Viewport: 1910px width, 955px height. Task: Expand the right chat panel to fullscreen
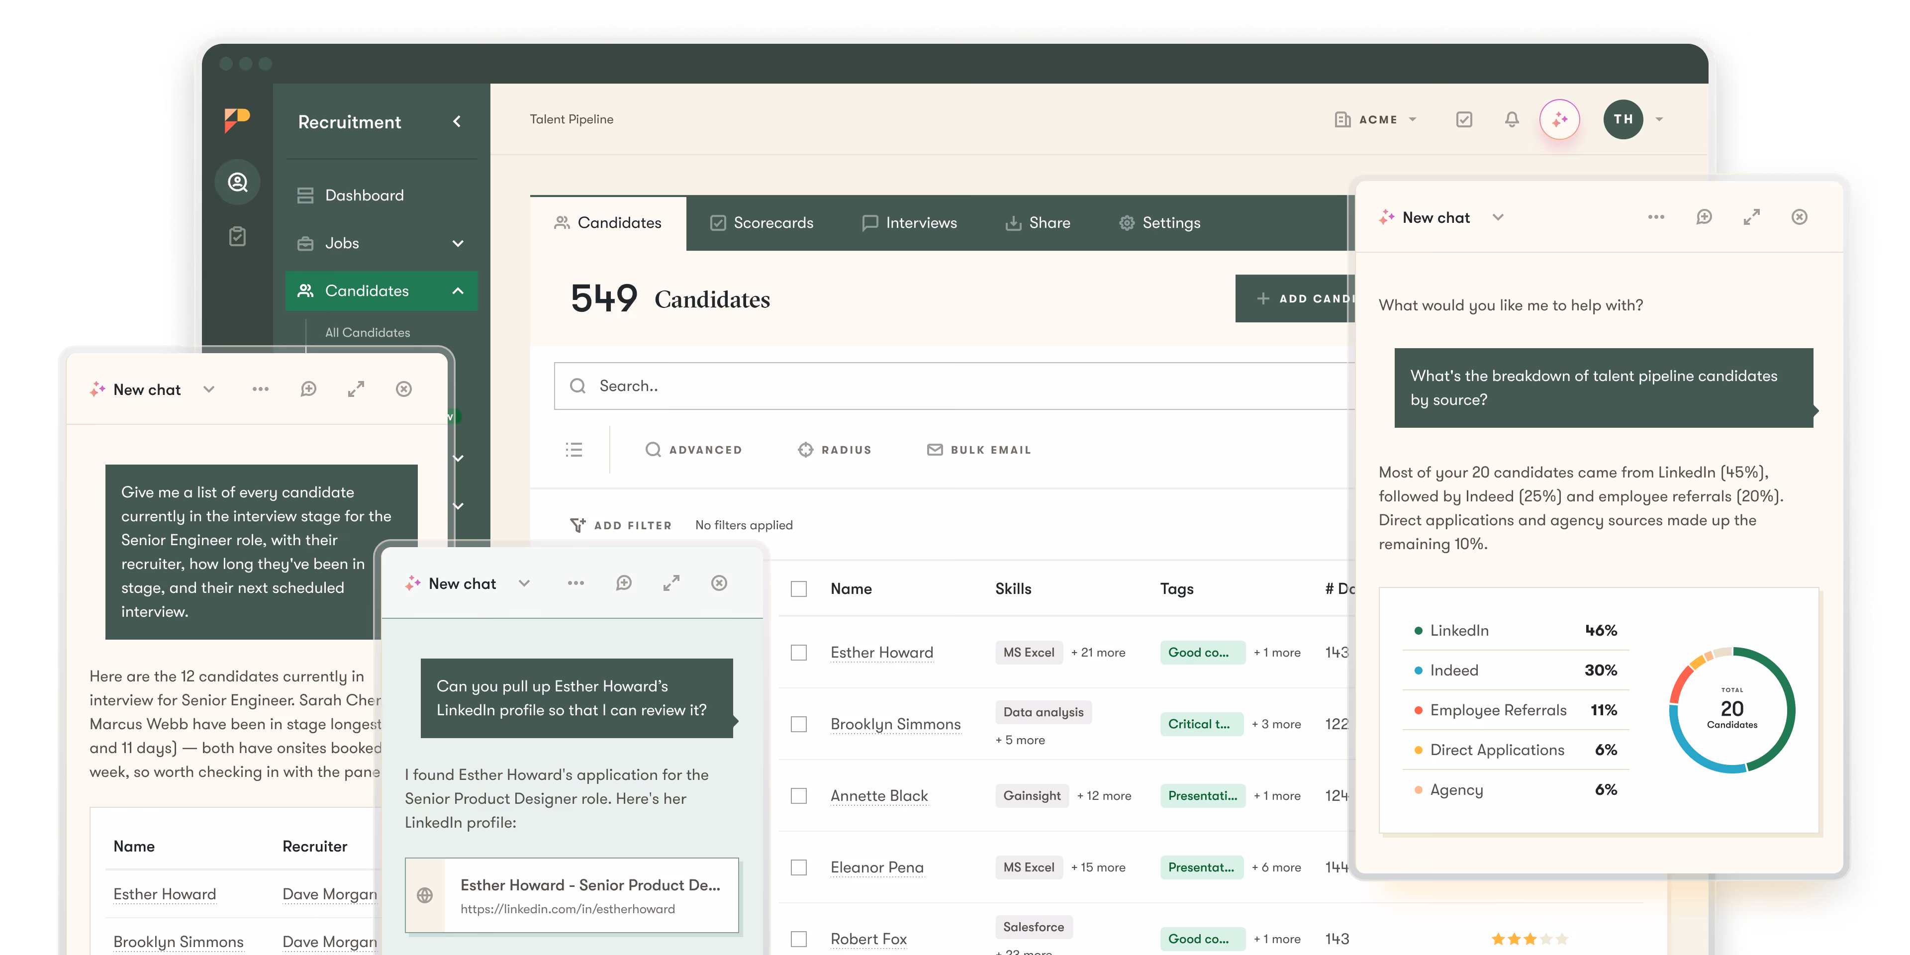click(1751, 217)
